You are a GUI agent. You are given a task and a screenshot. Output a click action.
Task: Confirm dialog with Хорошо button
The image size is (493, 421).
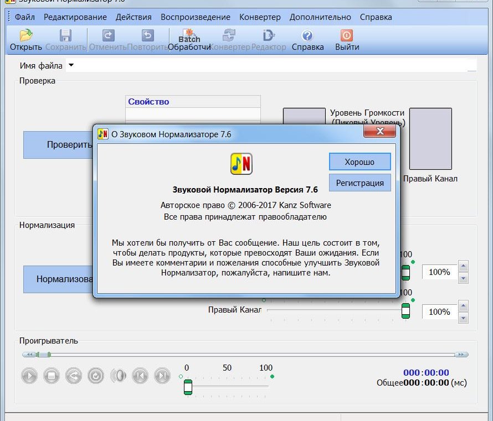[360, 162]
